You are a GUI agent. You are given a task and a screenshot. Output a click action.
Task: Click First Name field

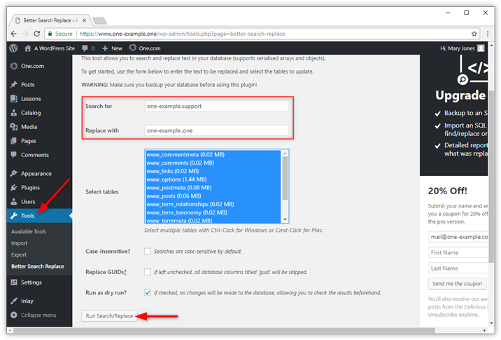pos(458,252)
